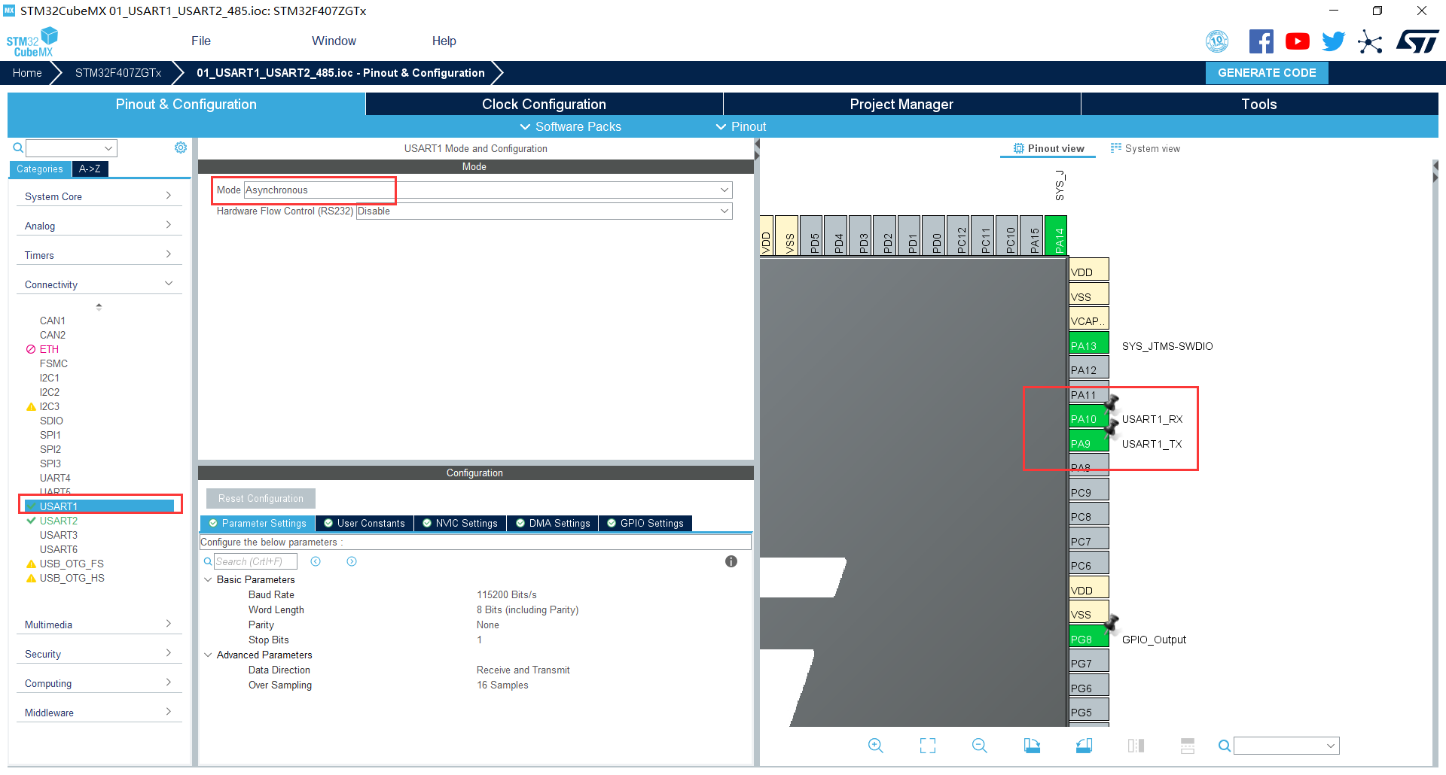Click the split horizontal view icon
The height and width of the screenshot is (775, 1446).
[x=1188, y=746]
